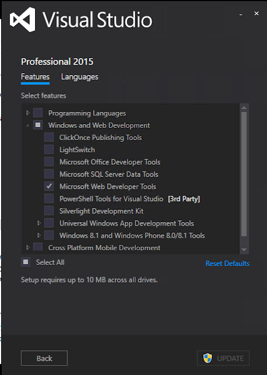Select the Cross Platform Mobile Development label
This screenshot has width=267, height=375.
pos(104,247)
